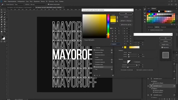This screenshot has height=100, width=178.
Task: Open the Paragraph panel icon
Action: point(145,22)
